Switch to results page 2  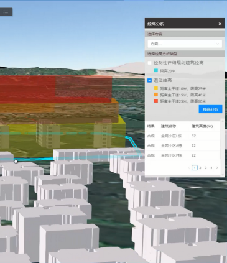point(200,168)
